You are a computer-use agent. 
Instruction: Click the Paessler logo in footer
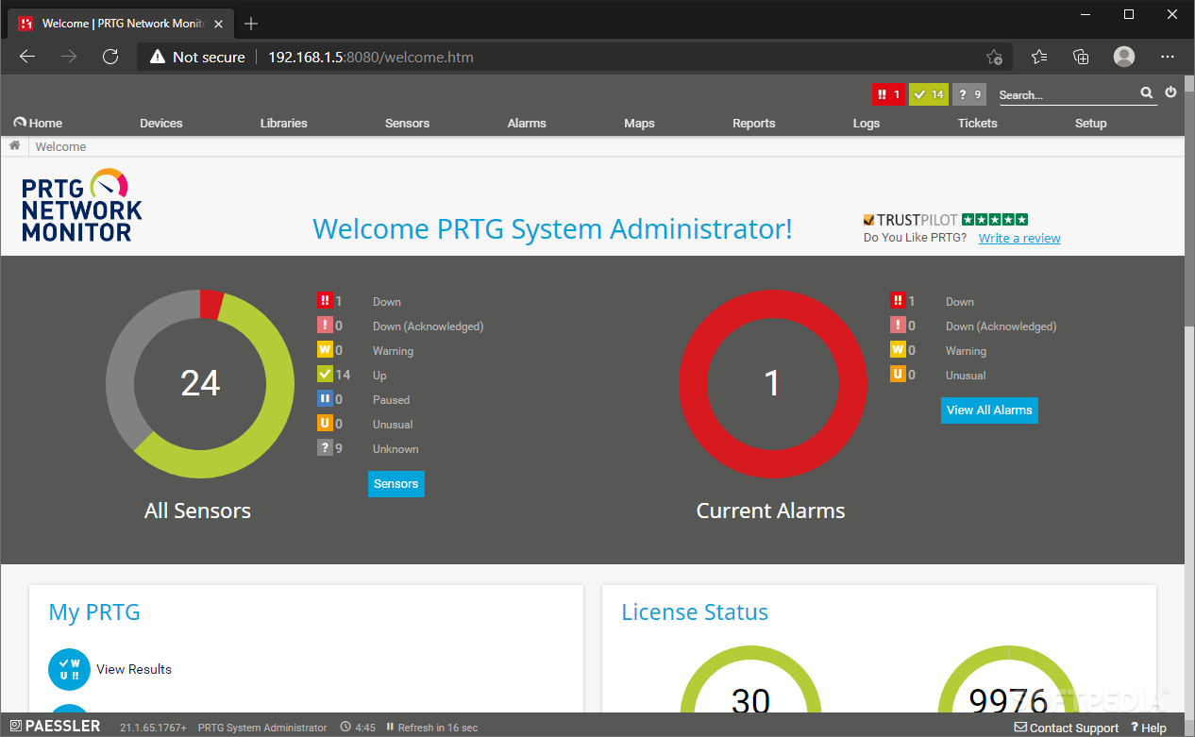55,727
